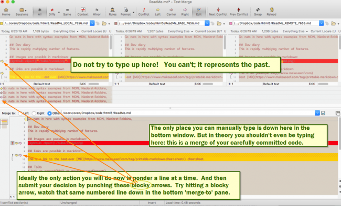The image size is (341, 206).
Task: Toggle Minor differences display
Action: (x=97, y=12)
